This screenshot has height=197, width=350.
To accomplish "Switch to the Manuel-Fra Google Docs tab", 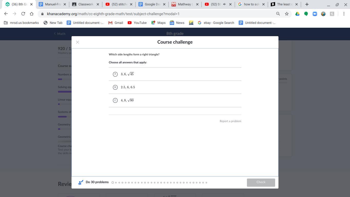I will [52, 4].
